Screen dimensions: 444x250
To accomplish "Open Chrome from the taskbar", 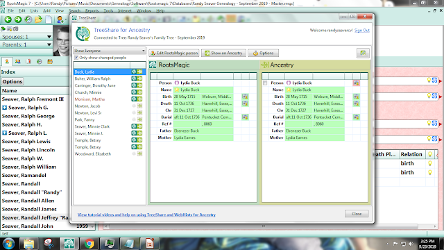I will coord(89,244).
